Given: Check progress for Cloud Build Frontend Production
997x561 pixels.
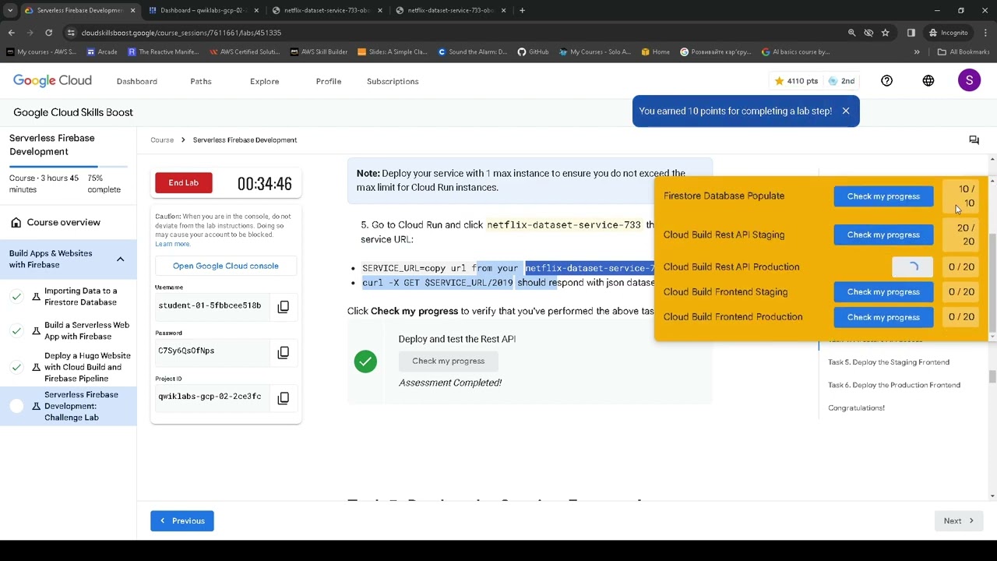Looking at the screenshot, I should (883, 317).
